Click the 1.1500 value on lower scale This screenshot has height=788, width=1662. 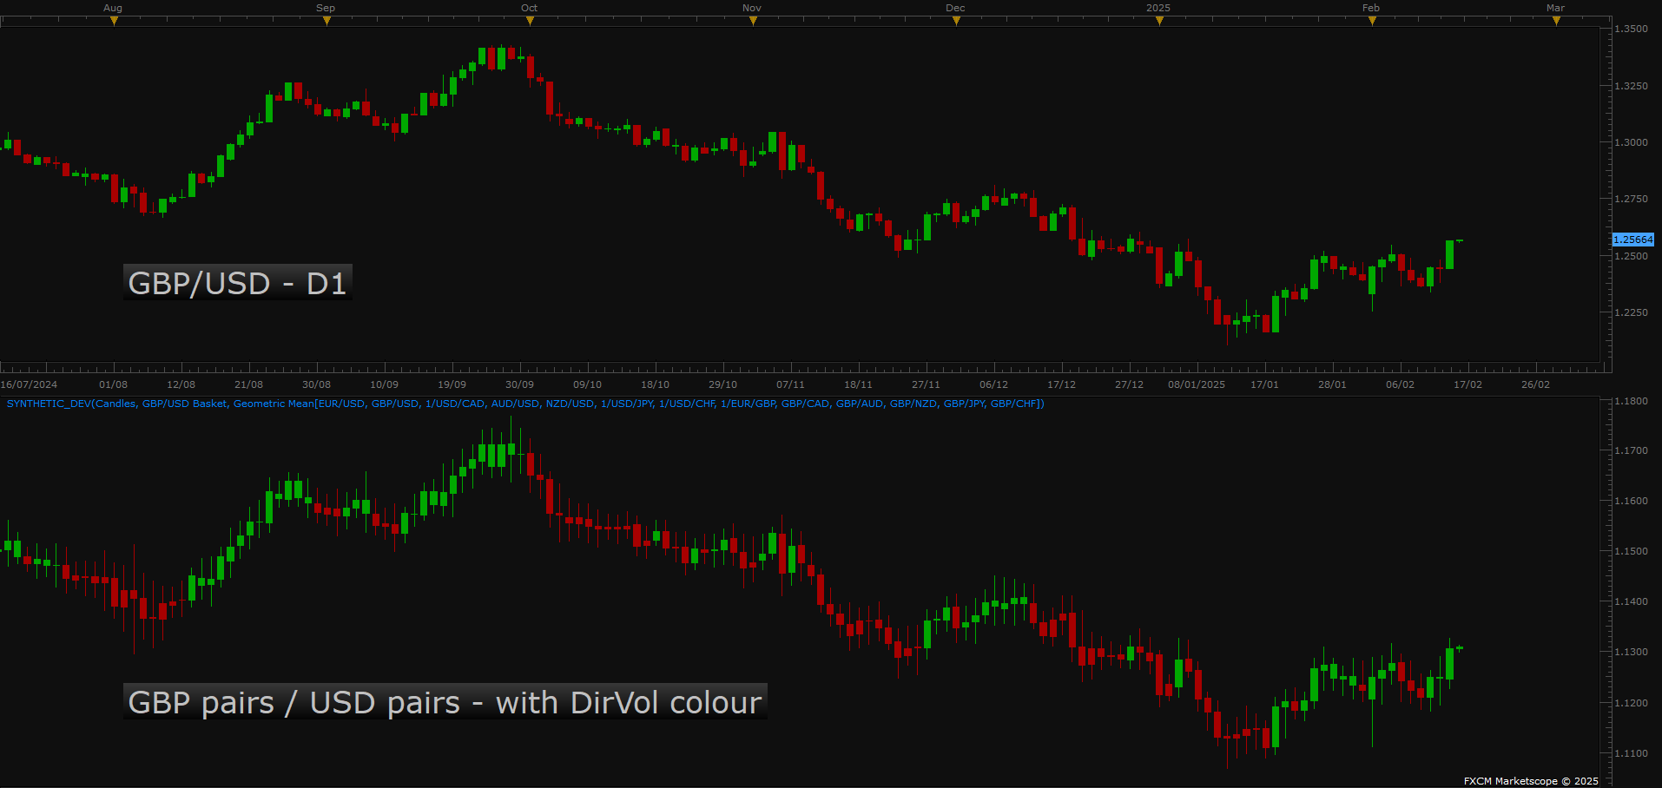click(x=1631, y=551)
